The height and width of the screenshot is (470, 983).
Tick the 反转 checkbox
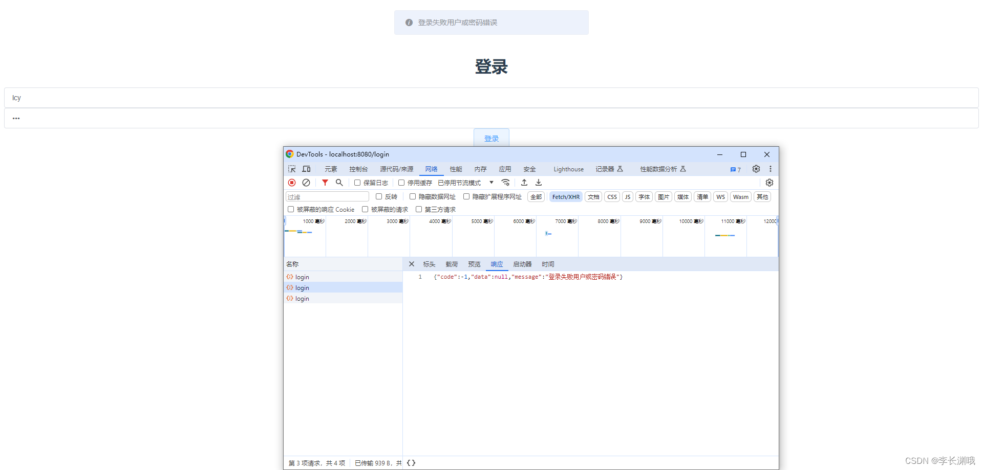tap(379, 196)
